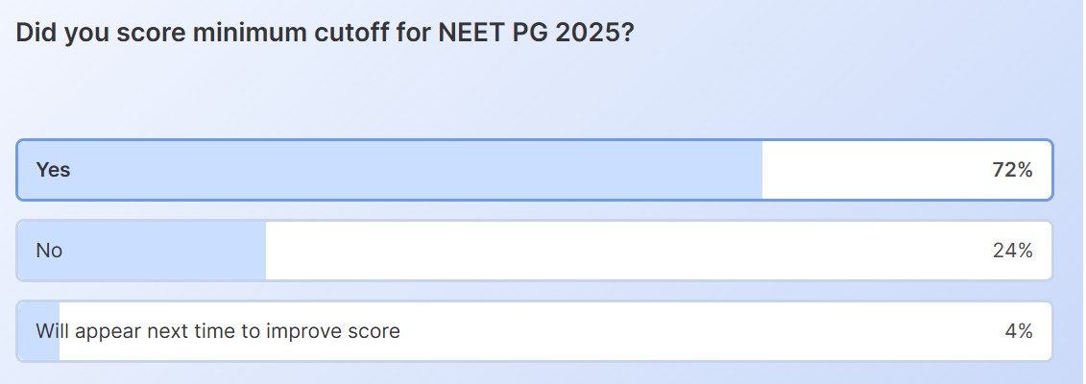The height and width of the screenshot is (384, 1086).
Task: Click the 24% result figure
Action: (x=1012, y=251)
